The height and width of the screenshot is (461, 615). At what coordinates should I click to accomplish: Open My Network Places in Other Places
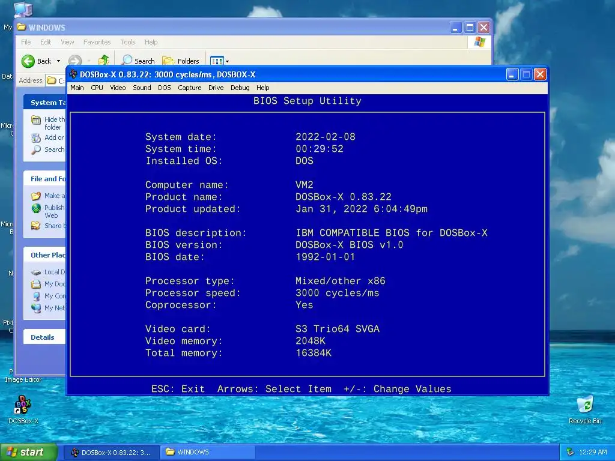pyautogui.click(x=48, y=308)
